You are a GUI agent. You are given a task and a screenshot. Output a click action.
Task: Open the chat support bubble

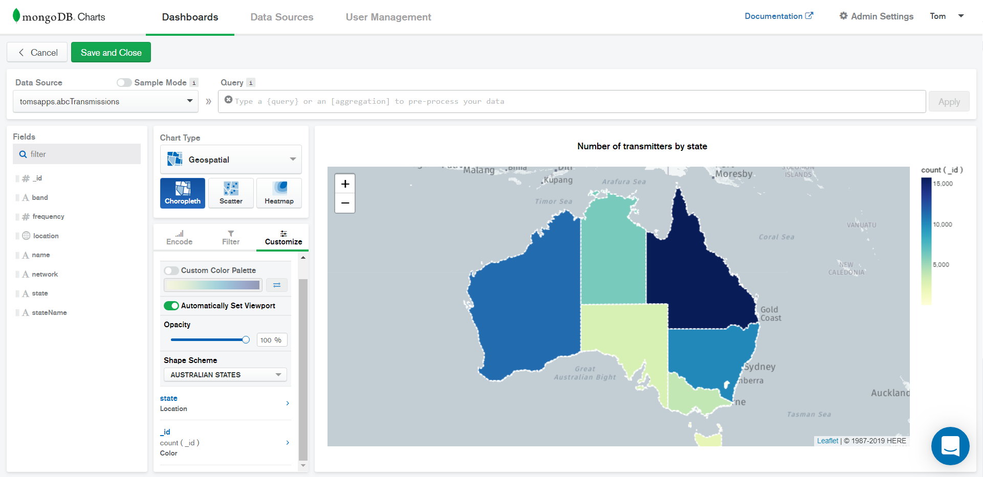[x=950, y=446]
